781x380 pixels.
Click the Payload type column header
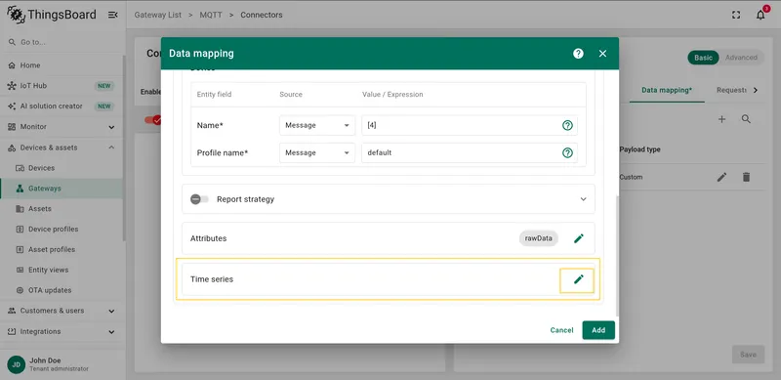(640, 149)
